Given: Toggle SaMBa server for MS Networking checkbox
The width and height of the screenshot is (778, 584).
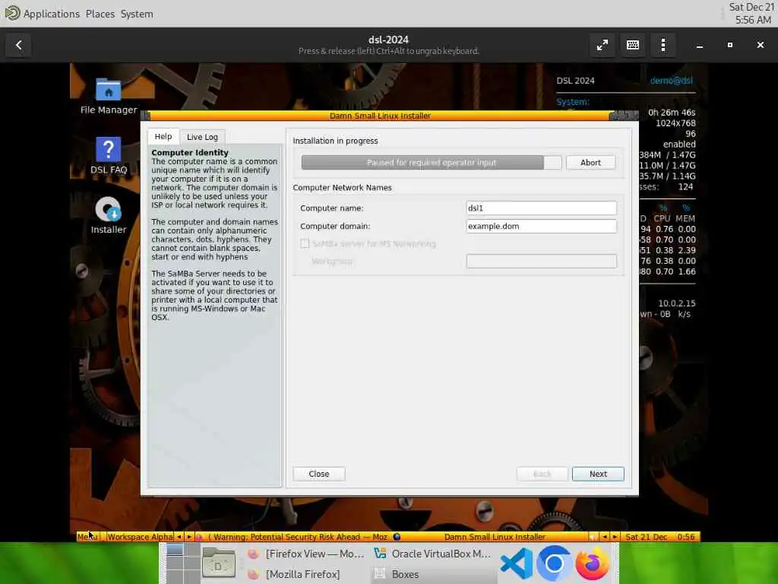Looking at the screenshot, I should [305, 243].
